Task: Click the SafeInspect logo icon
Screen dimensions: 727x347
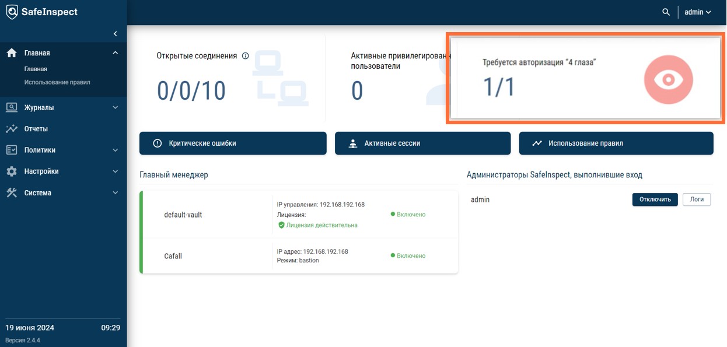Action: 12,12
